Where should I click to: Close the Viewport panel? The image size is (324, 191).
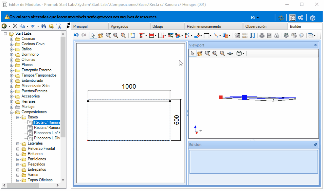pyautogui.click(x=315, y=45)
